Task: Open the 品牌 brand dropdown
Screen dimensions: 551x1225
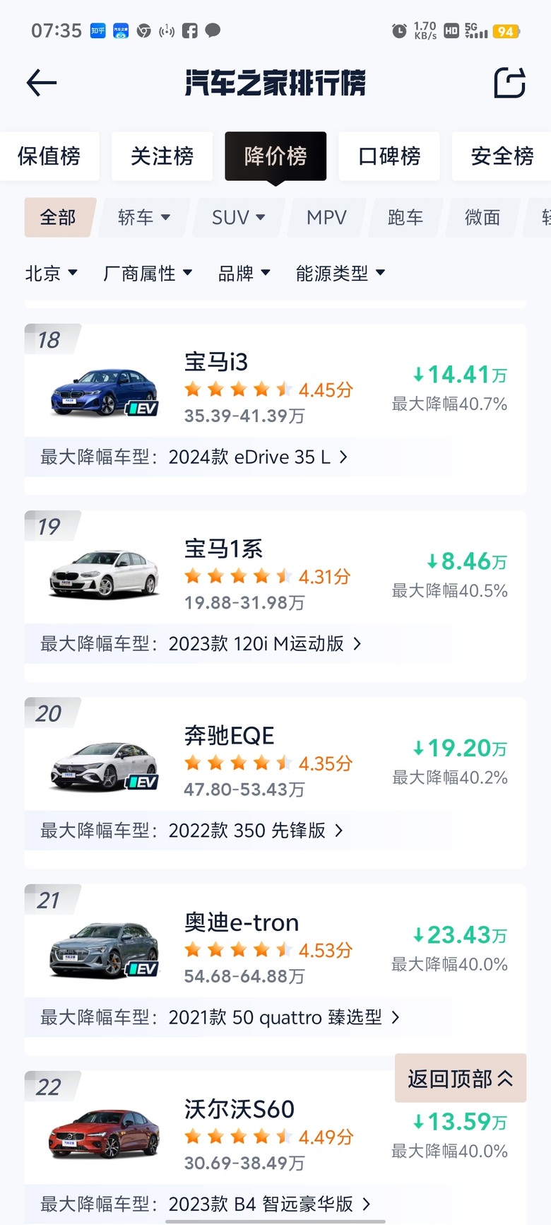Action: pos(244,273)
